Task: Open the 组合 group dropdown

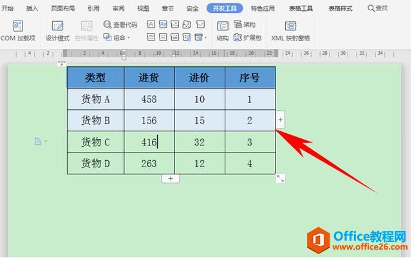Action: pyautogui.click(x=117, y=37)
